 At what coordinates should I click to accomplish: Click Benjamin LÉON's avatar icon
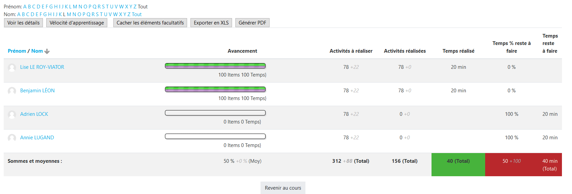click(x=12, y=91)
